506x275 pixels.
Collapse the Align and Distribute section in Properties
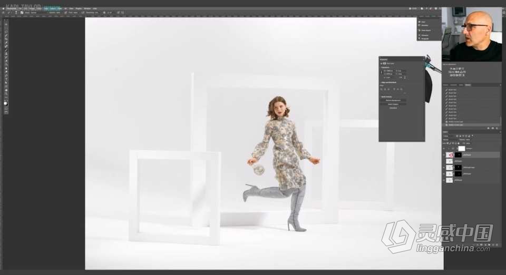381,83
